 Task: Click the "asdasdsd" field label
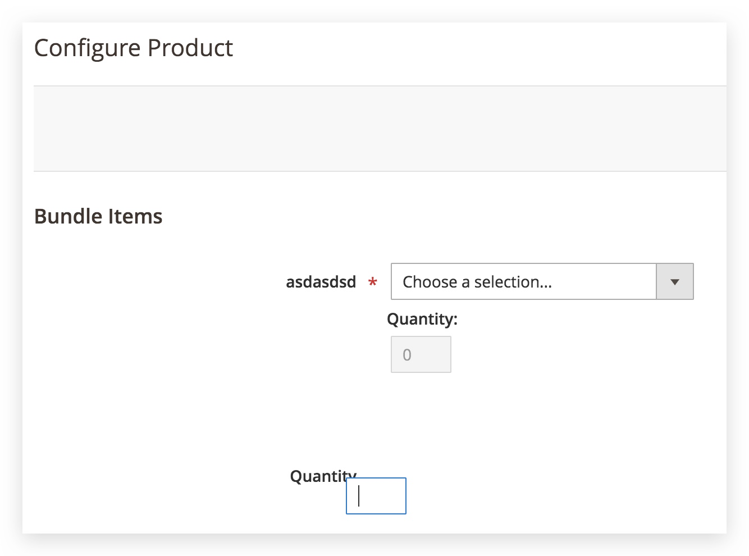[x=321, y=281]
